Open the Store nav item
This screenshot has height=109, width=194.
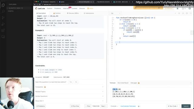coord(90,8)
